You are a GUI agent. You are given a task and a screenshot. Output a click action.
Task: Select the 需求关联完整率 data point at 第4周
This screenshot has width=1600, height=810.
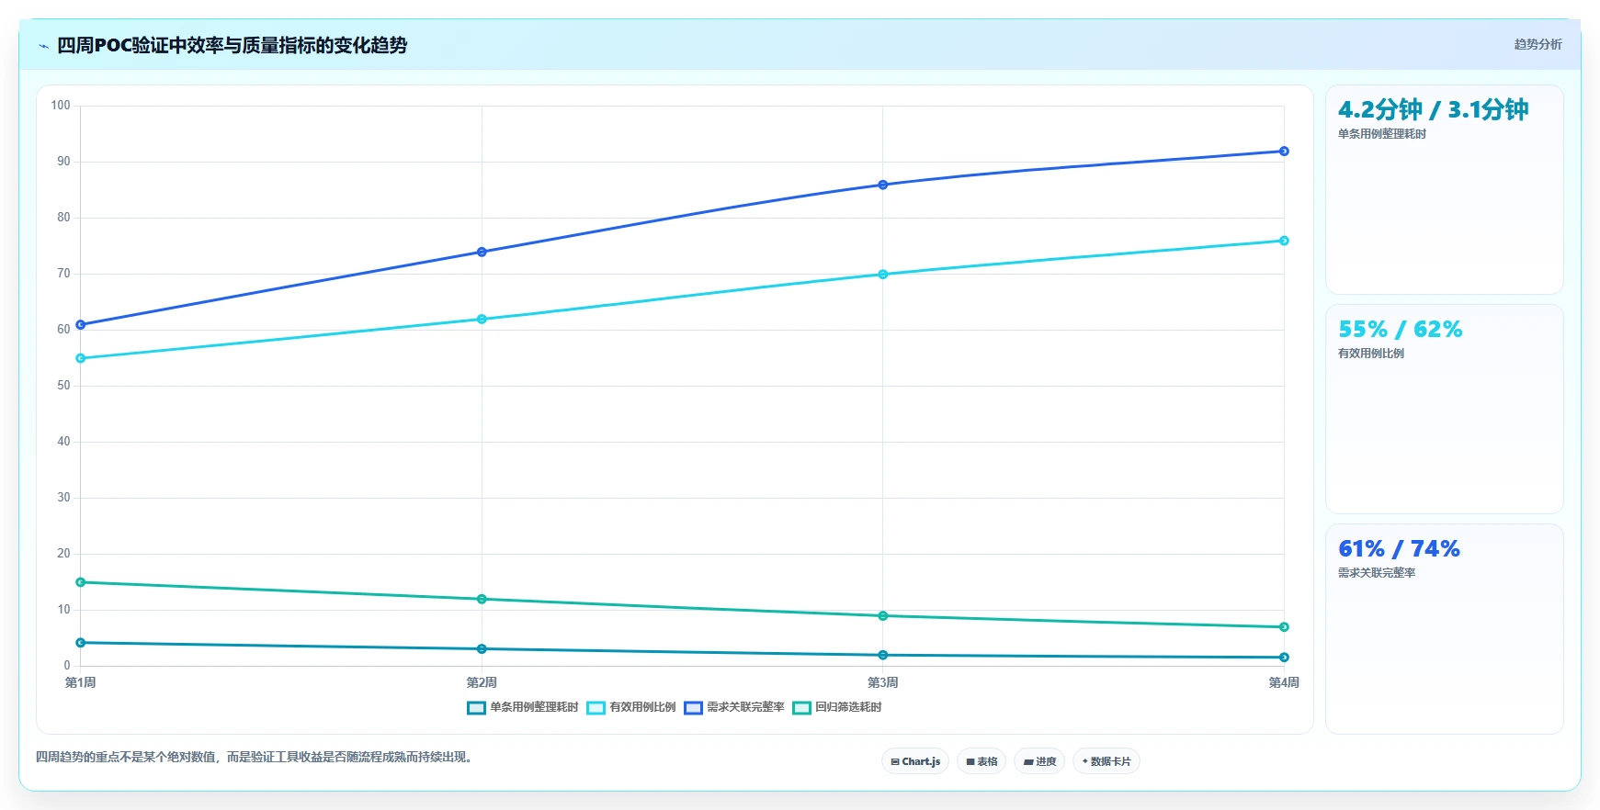click(x=1284, y=152)
